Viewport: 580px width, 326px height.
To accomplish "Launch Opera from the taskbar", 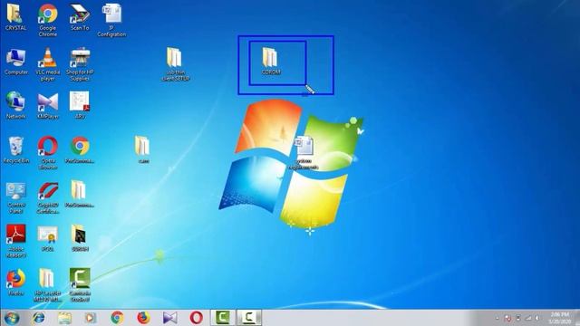I will tap(196, 318).
